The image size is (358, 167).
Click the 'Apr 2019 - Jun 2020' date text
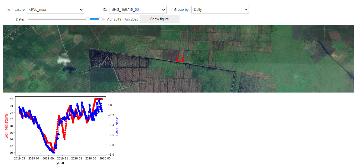pos(123,19)
